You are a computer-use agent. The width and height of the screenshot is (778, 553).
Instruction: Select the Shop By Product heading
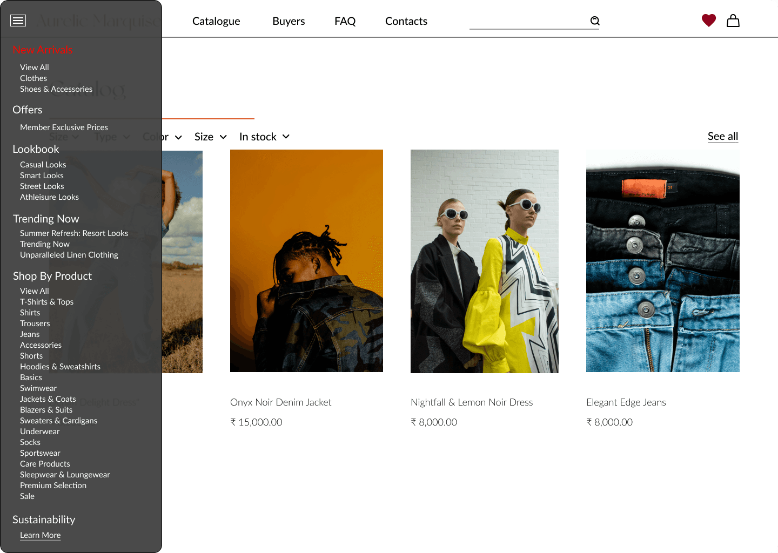52,276
